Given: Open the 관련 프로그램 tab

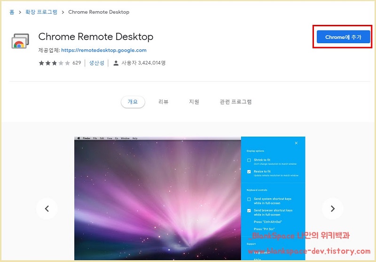Looking at the screenshot, I should [x=235, y=102].
